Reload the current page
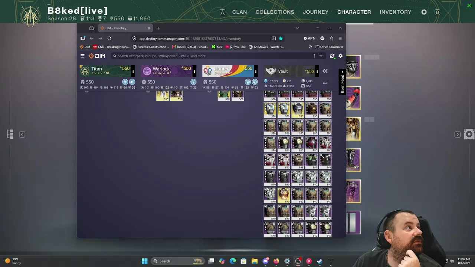 (109, 38)
